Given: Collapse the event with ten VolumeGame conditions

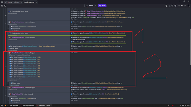Looking at the screenshot, I should pyautogui.click(x=6, y=67).
